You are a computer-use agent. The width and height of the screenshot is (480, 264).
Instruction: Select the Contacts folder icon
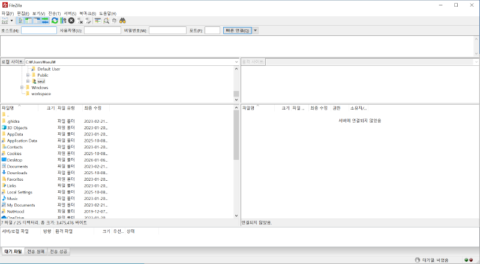pos(4,147)
